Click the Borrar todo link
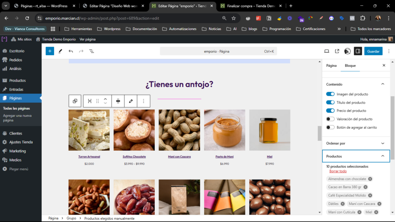This screenshot has height=222, width=395. (338, 171)
